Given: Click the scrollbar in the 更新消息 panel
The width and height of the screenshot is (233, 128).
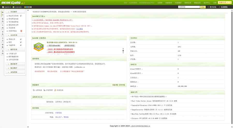Looking at the screenshot, I should pyautogui.click(x=123, y=50).
